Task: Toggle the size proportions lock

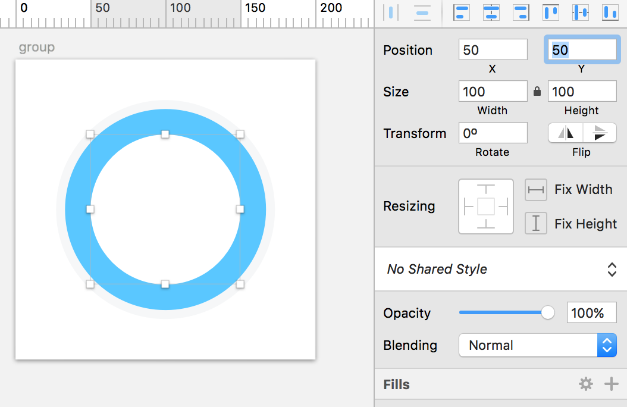Action: point(537,92)
